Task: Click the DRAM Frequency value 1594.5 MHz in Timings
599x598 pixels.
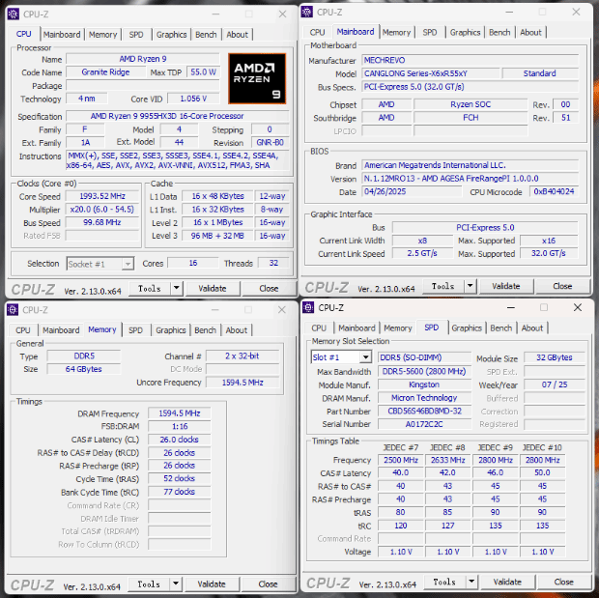Action: pyautogui.click(x=179, y=413)
